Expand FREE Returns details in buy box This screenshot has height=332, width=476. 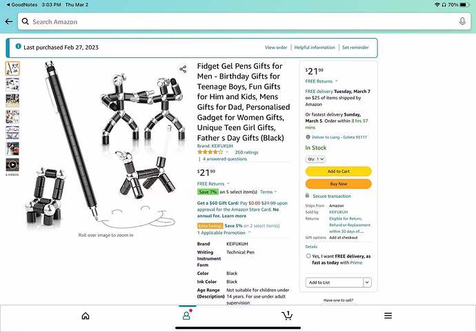pos(321,81)
